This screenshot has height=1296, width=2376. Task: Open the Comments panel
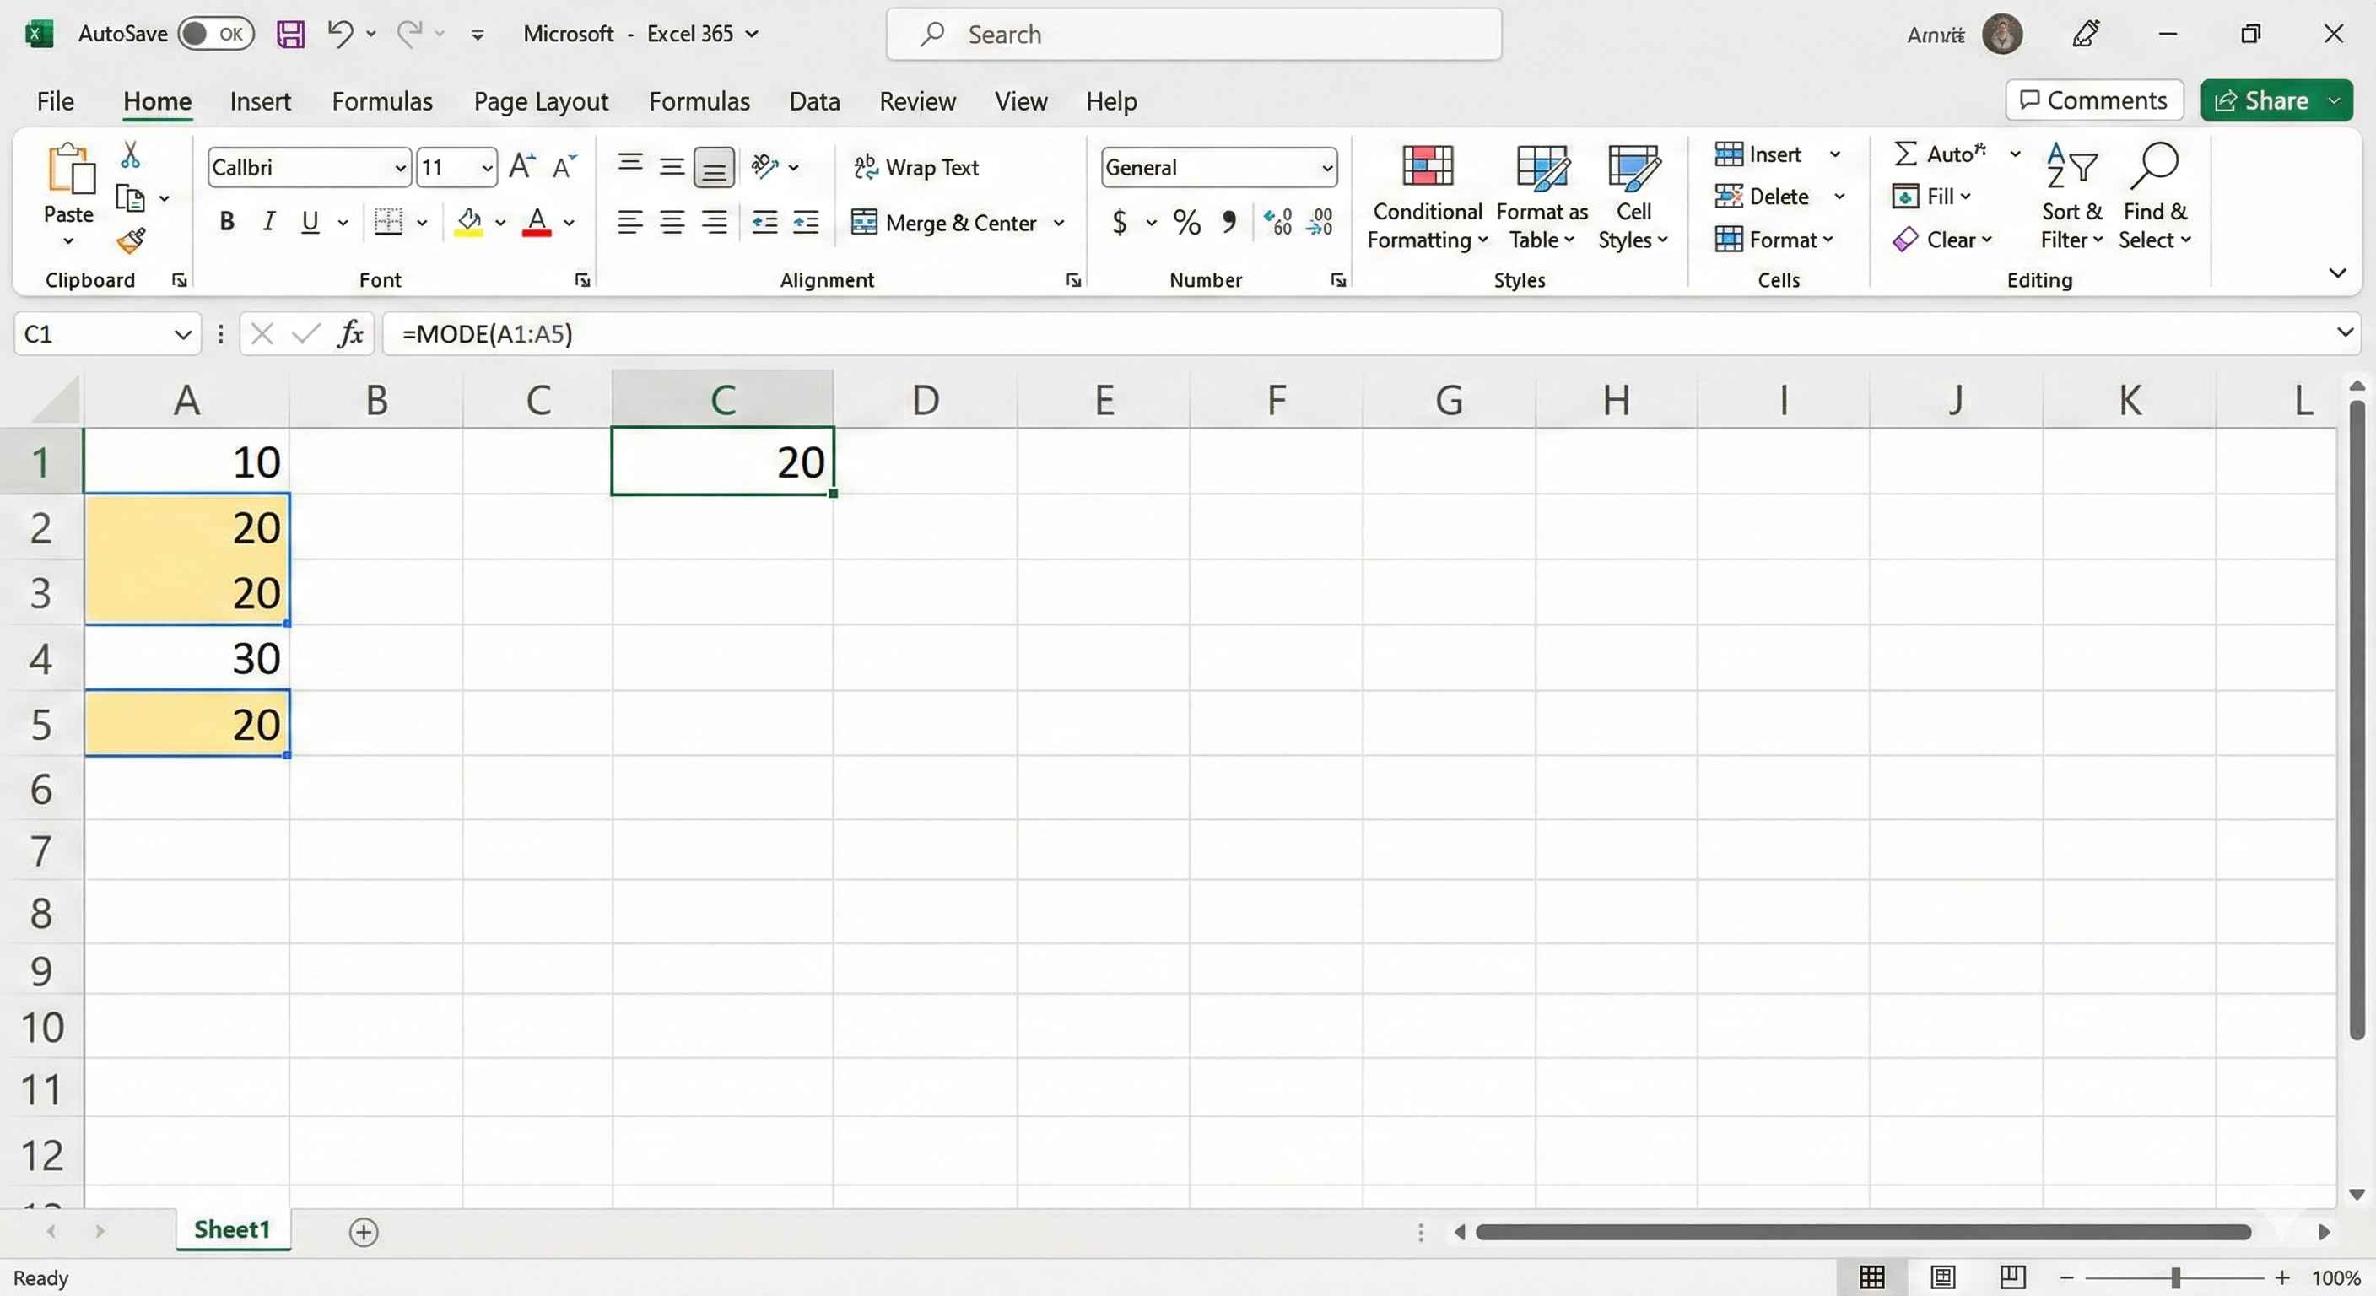[x=2093, y=100]
